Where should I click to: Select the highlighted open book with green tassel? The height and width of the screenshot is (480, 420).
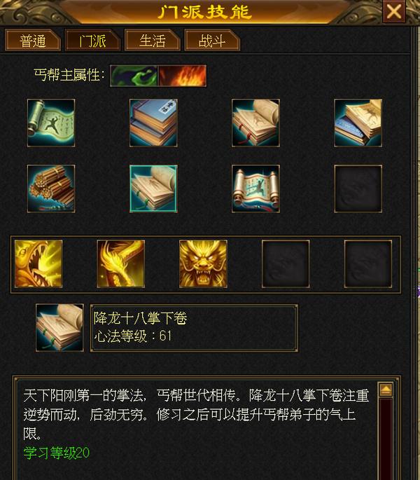click(153, 188)
